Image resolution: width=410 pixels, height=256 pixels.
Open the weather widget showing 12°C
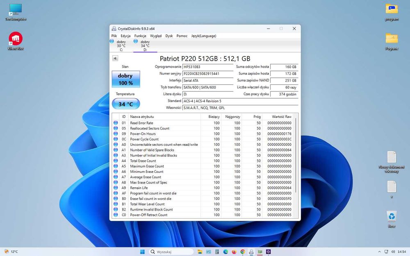pyautogui.click(x=11, y=251)
